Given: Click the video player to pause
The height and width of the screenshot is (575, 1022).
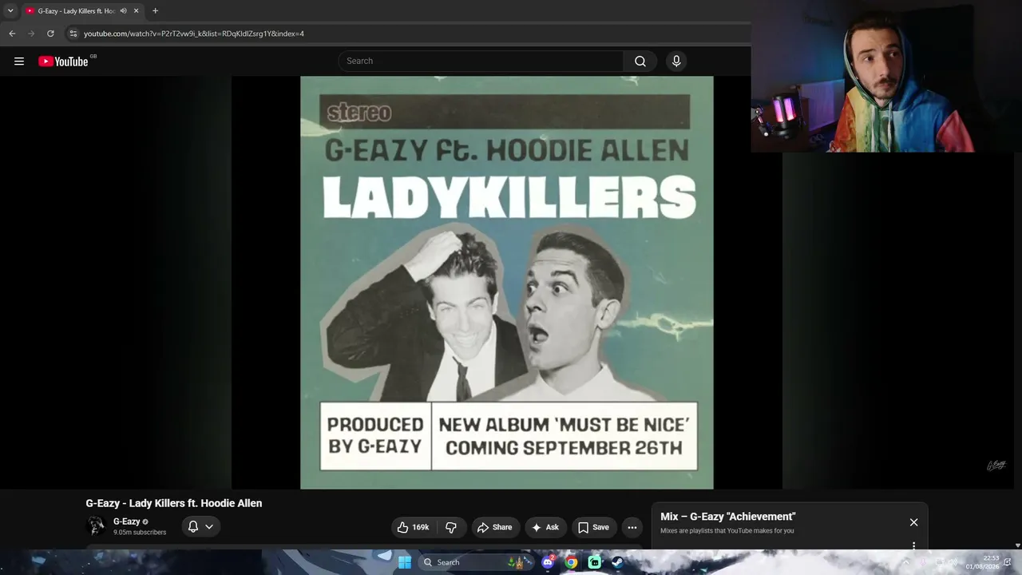Looking at the screenshot, I should tap(507, 283).
